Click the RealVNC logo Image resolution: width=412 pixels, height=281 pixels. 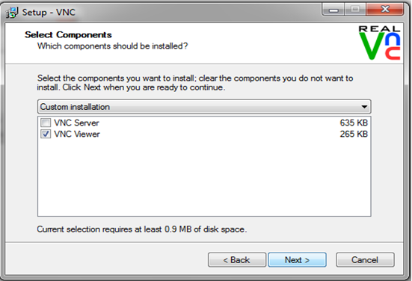pyautogui.click(x=379, y=43)
